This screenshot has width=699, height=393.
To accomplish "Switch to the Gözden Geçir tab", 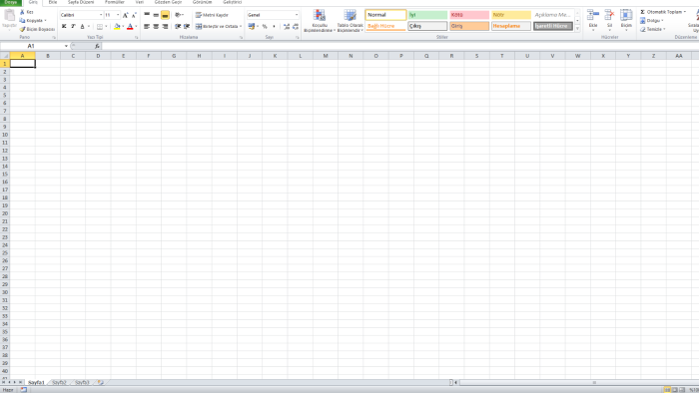I will (x=168, y=2).
